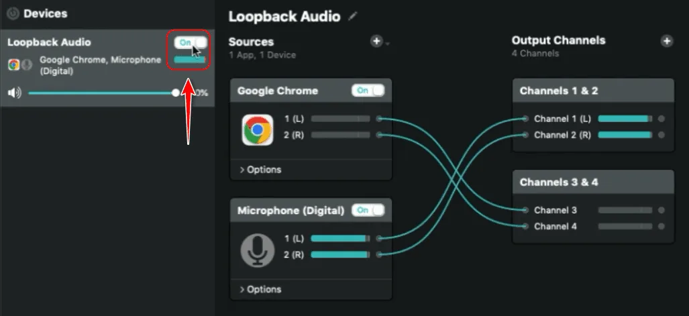This screenshot has height=316, width=689.
Task: Click the Channel 4 input connector
Action: [525, 226]
